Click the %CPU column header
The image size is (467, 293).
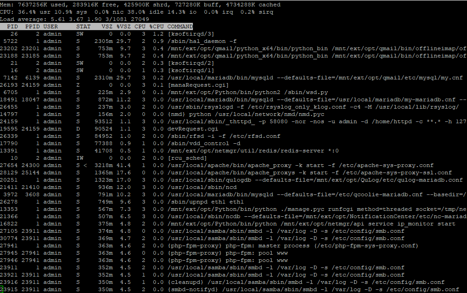point(157,26)
